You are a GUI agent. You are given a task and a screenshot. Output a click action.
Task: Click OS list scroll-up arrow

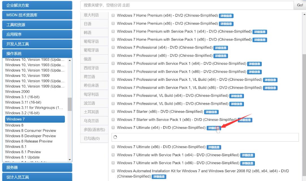coord(70,60)
